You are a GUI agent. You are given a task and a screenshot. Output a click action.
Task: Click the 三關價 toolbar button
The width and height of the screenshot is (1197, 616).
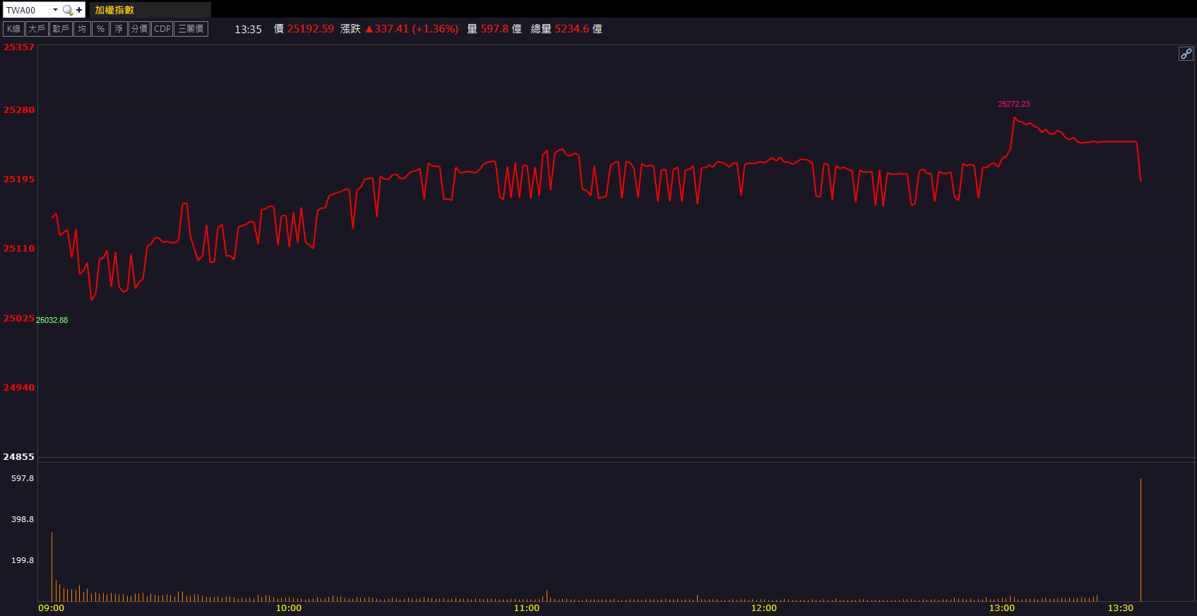191,29
